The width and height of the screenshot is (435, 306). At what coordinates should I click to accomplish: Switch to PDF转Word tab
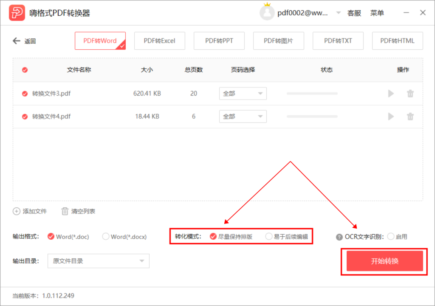100,41
